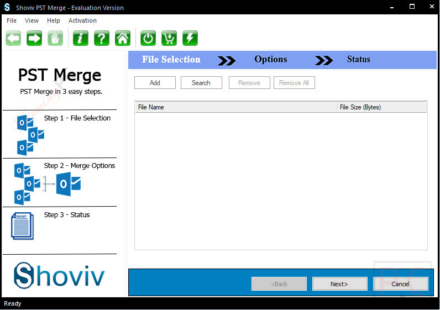Image resolution: width=440 pixels, height=310 pixels.
Task: Open the Help menu
Action: 53,20
